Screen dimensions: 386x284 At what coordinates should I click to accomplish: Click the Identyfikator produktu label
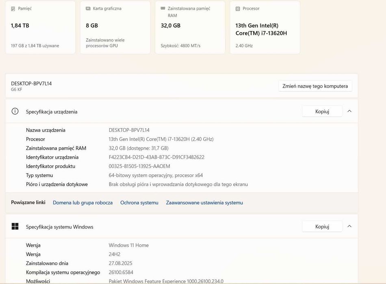50,166
